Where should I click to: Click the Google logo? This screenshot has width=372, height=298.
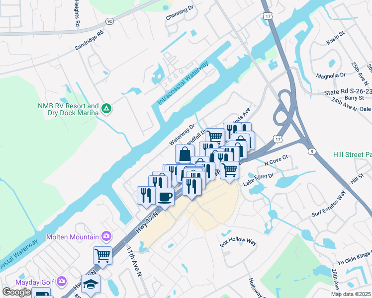pyautogui.click(x=16, y=292)
